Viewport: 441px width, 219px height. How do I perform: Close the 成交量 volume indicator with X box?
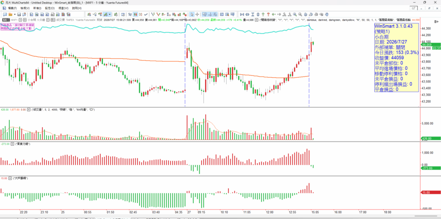pyautogui.click(x=28, y=109)
